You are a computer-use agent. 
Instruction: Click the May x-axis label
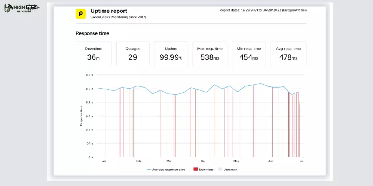click(x=236, y=161)
